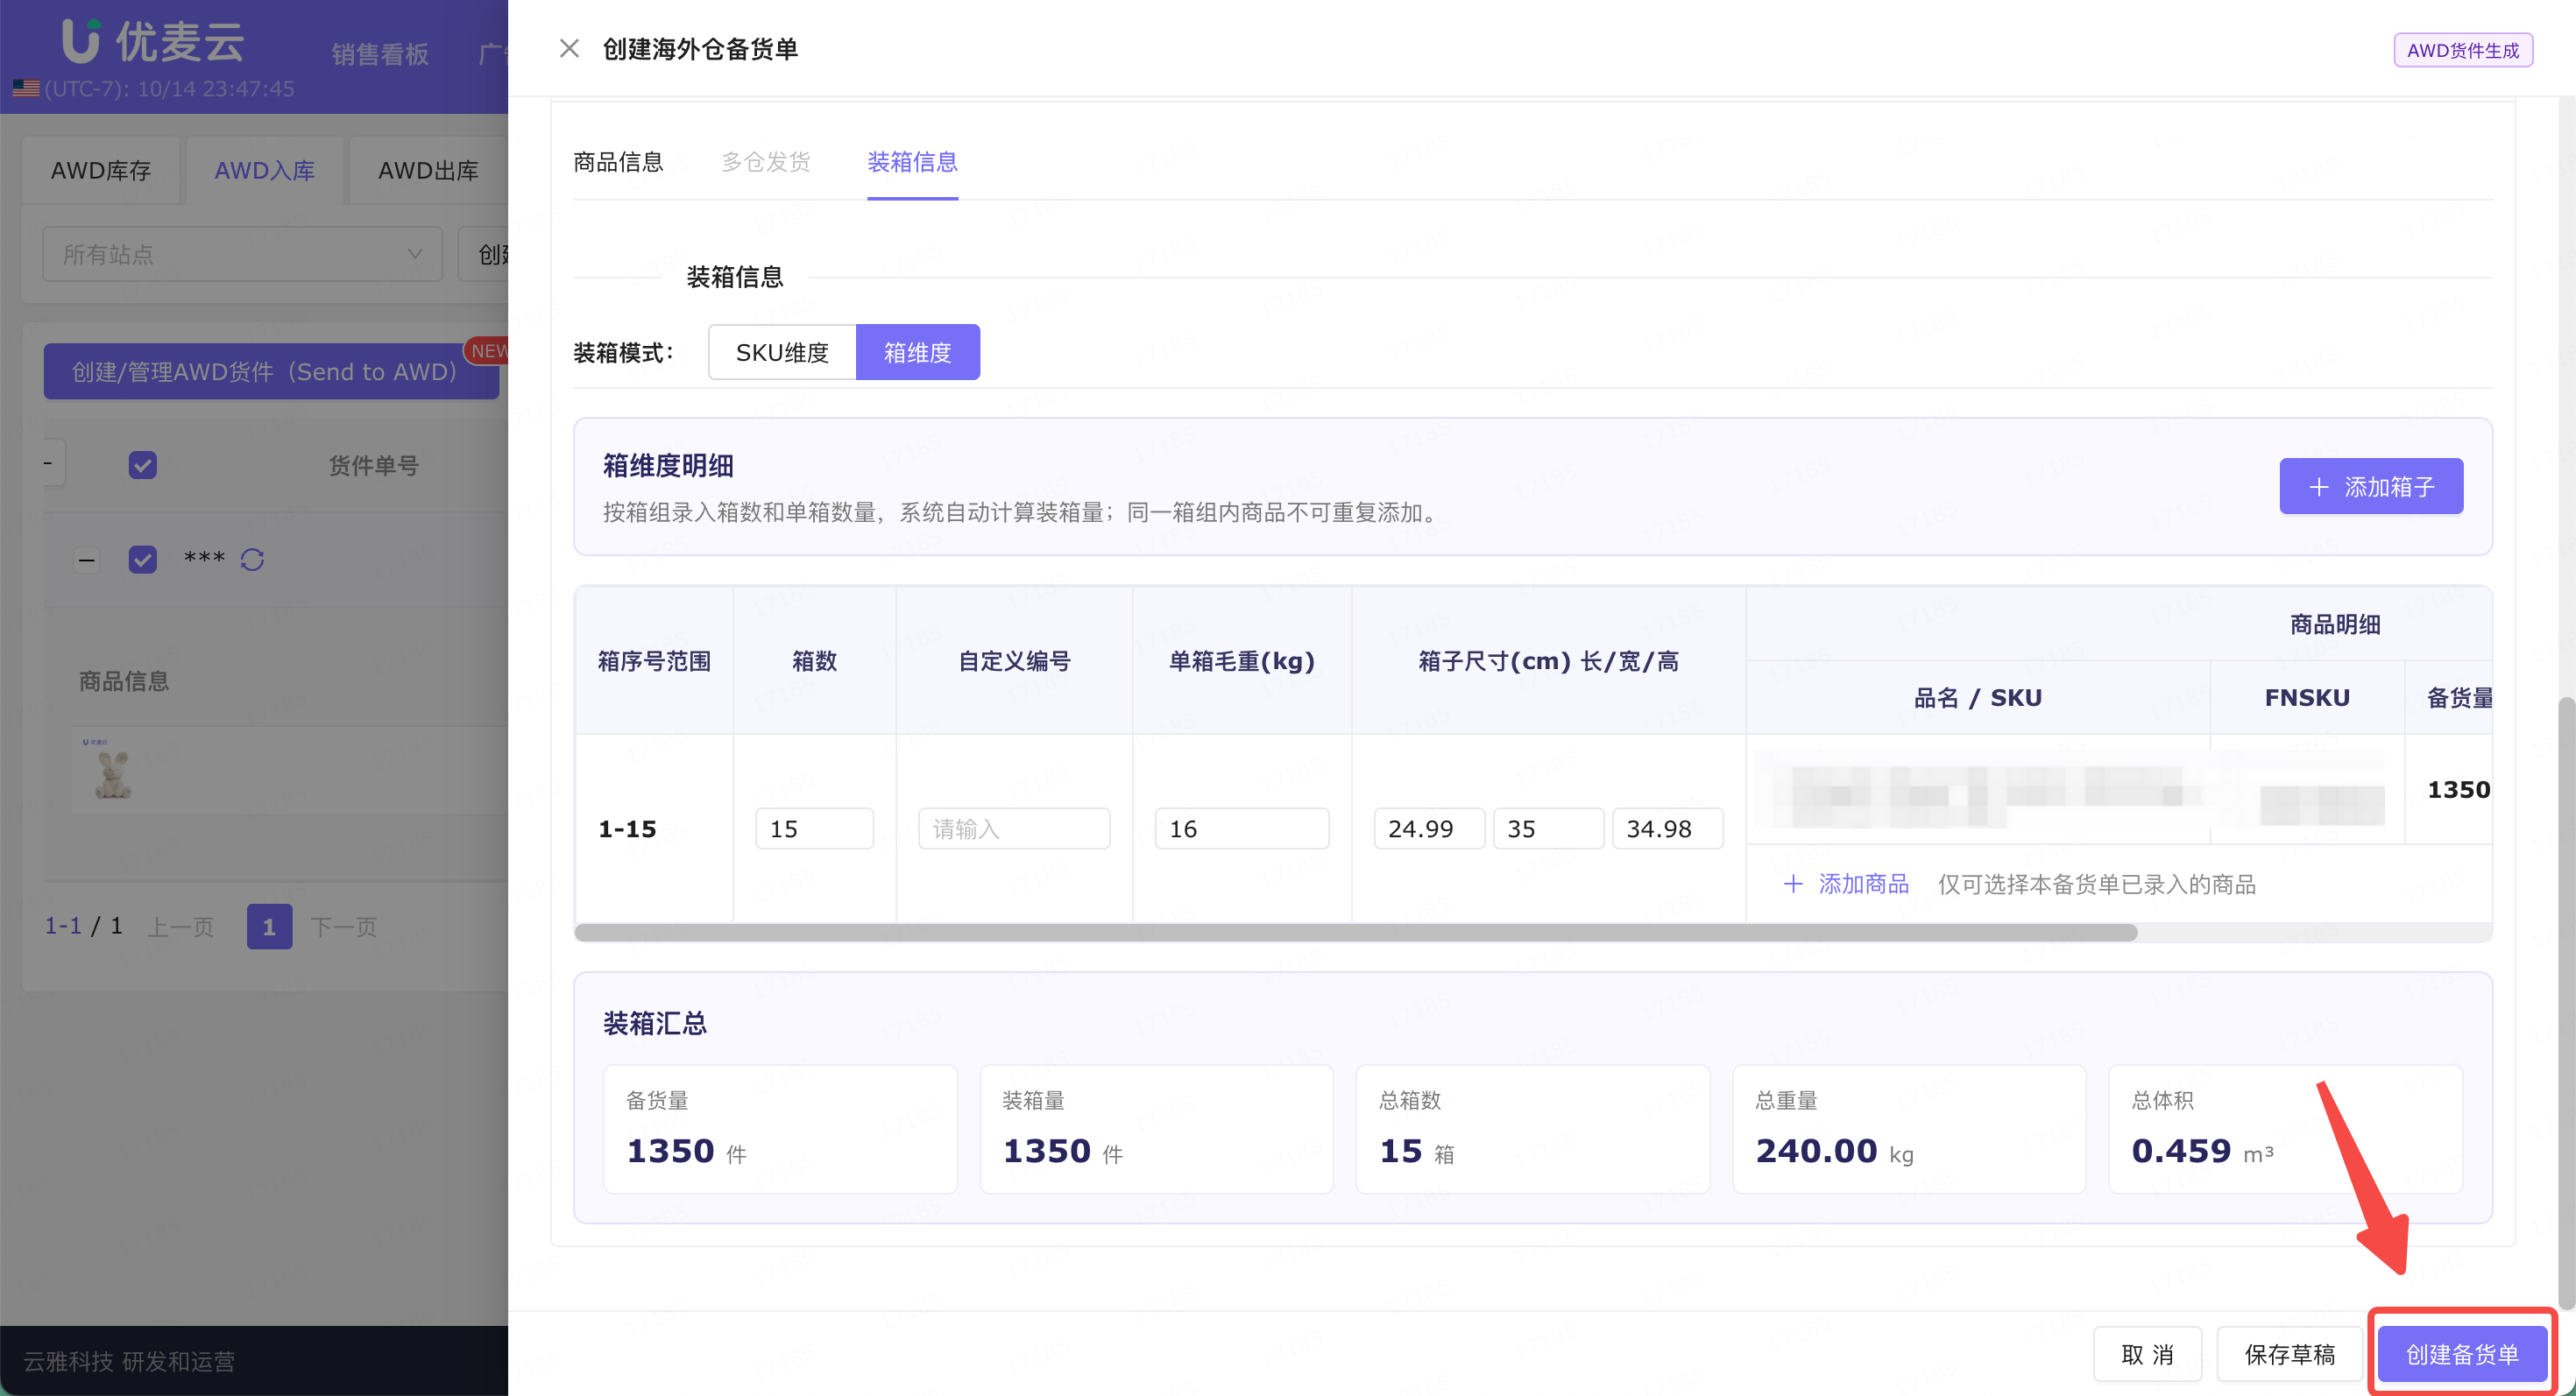Click the rabbit product thumbnail
Viewport: 2576px width, 1396px height.
point(112,771)
